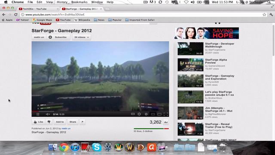Click the annotations info icon in player
This screenshot has width=275, height=155.
tap(146, 114)
